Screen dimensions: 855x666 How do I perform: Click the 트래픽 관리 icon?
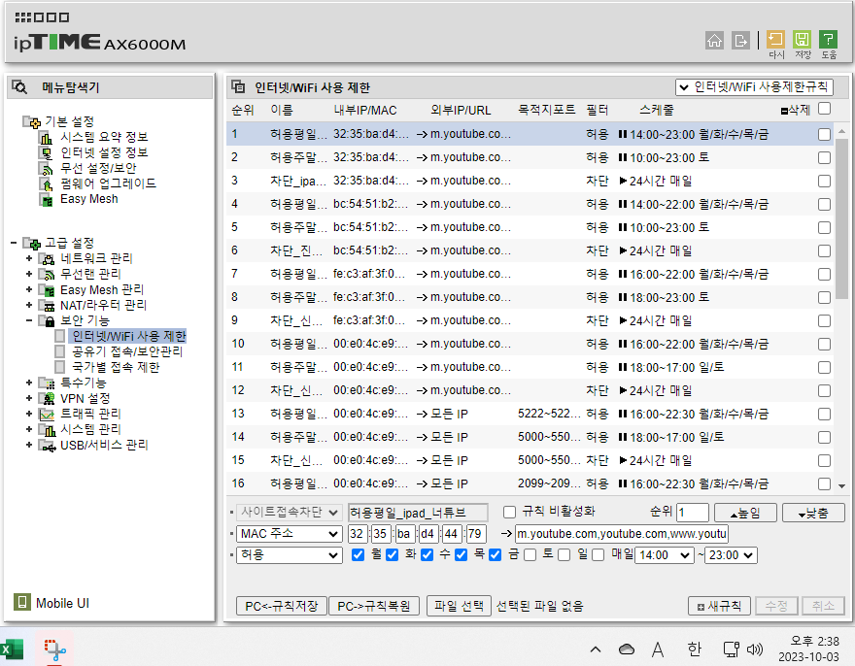[x=47, y=415]
